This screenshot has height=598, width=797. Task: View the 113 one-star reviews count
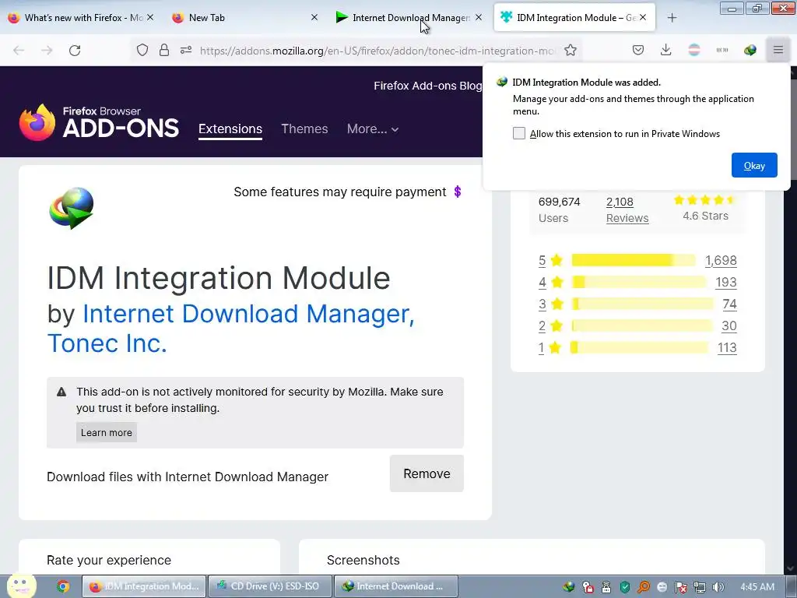click(727, 348)
